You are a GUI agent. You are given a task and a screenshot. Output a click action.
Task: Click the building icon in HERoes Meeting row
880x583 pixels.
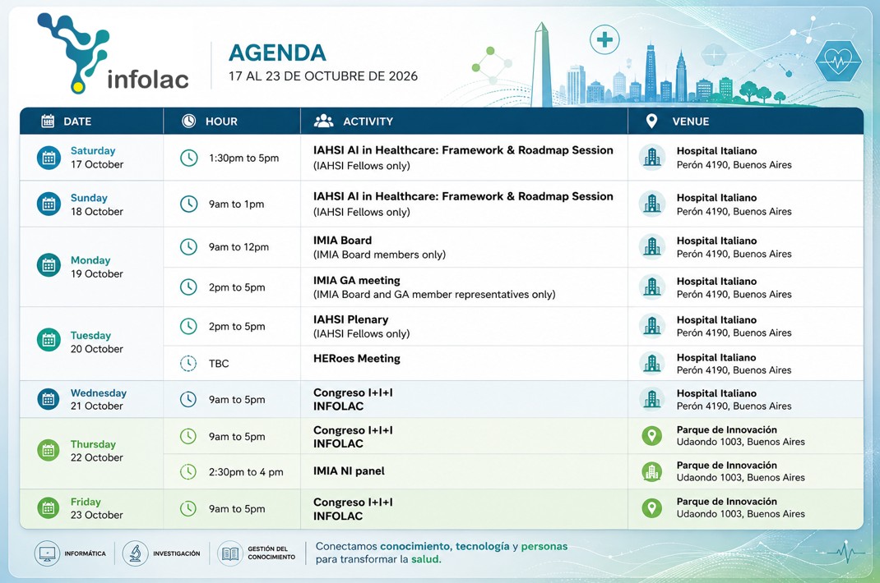[x=652, y=363]
